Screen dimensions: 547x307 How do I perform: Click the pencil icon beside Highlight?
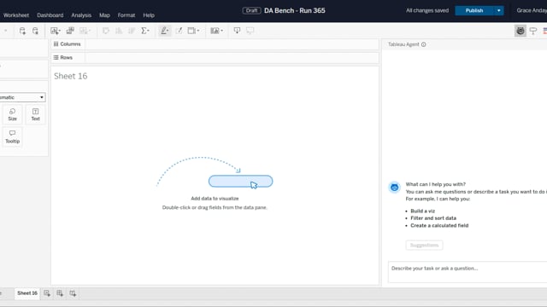tap(179, 31)
